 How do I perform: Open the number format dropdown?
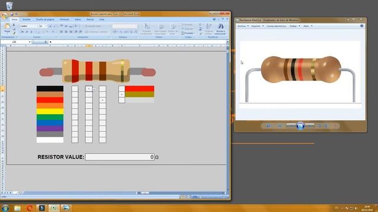coord(136,26)
